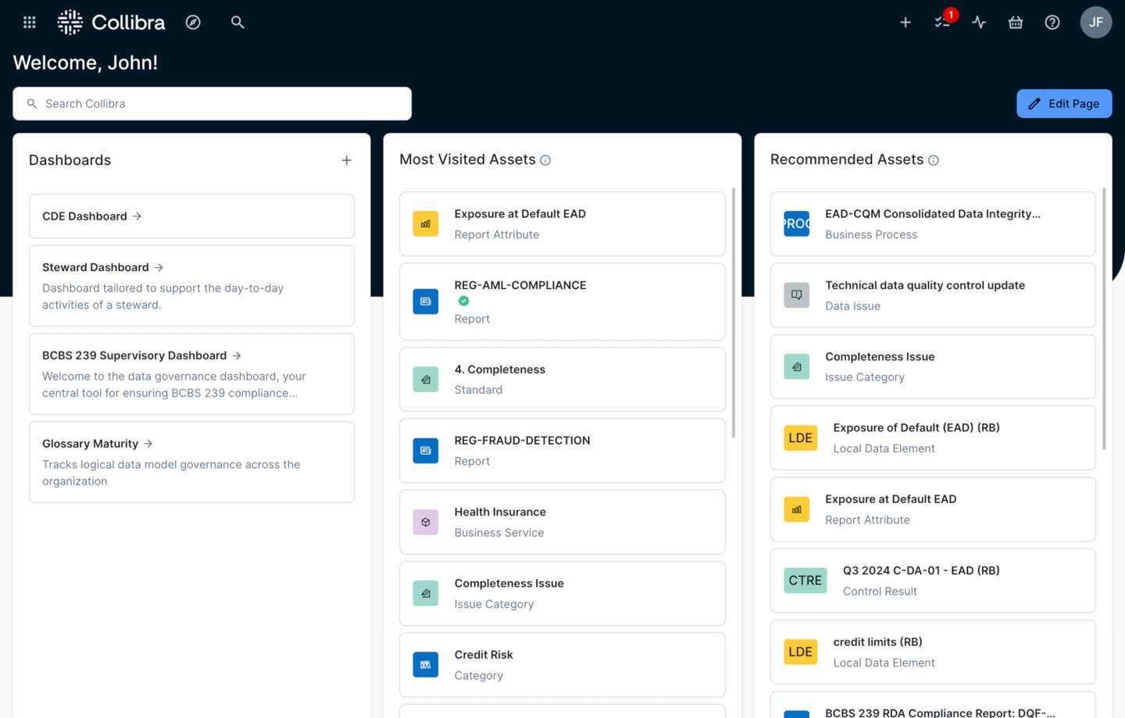The height and width of the screenshot is (718, 1125).
Task: Open the tasks icon with red badge
Action: 942,23
